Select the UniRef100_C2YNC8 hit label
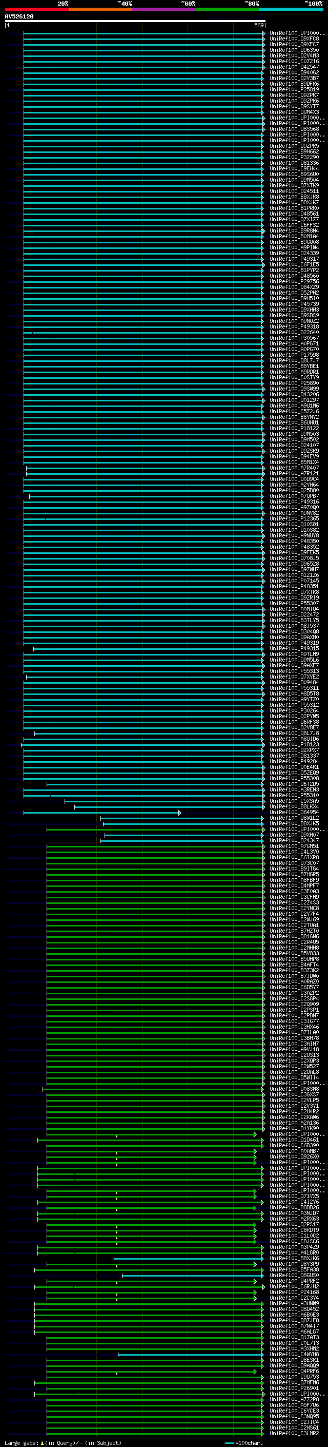Viewport: 328px width, 1447px height. pyautogui.click(x=294, y=909)
